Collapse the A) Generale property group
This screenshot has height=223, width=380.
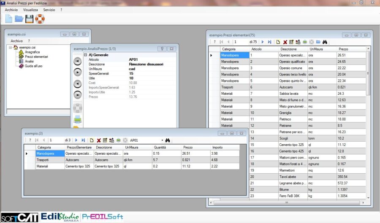85,55
